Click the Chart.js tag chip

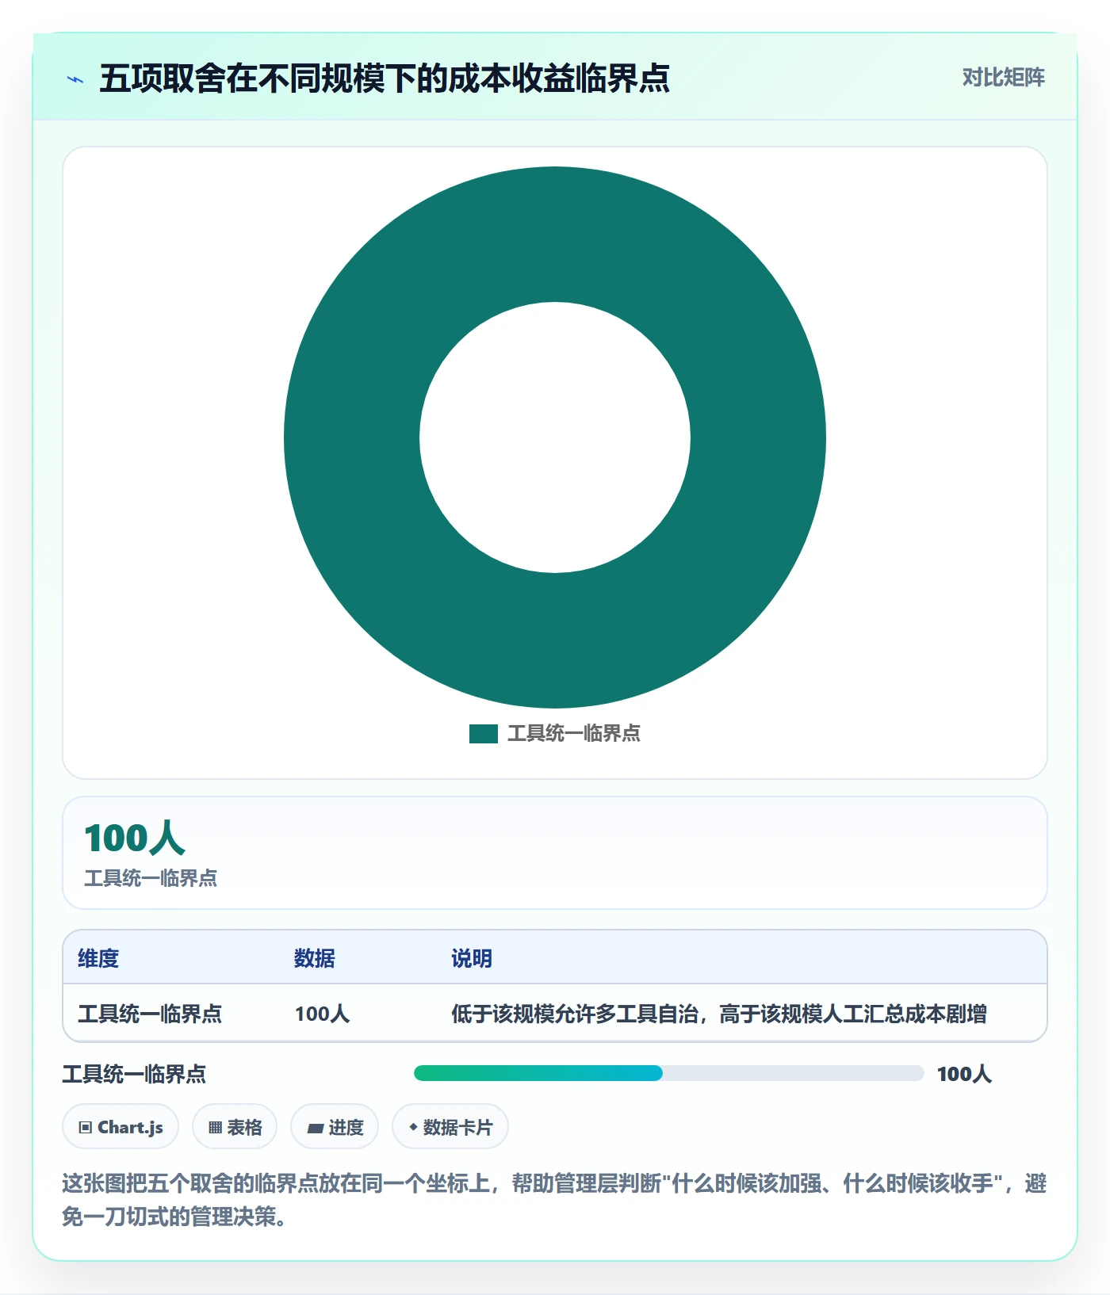click(121, 1126)
